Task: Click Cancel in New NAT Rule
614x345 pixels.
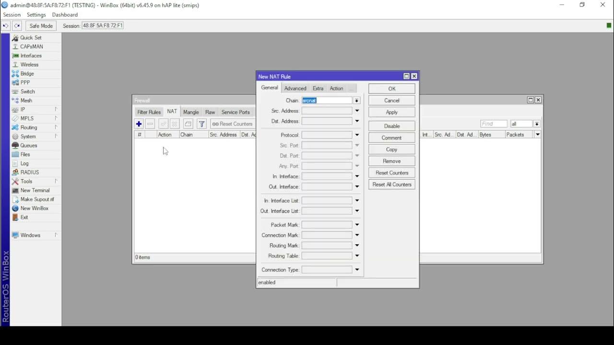Action: tap(392, 101)
